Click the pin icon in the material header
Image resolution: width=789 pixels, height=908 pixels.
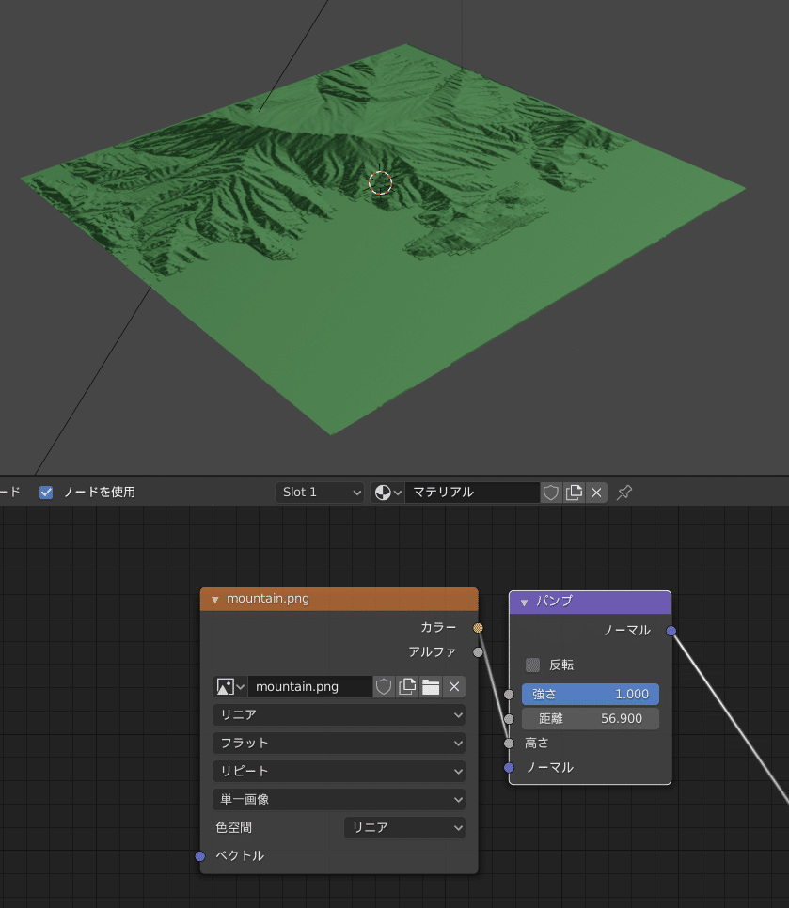[623, 492]
